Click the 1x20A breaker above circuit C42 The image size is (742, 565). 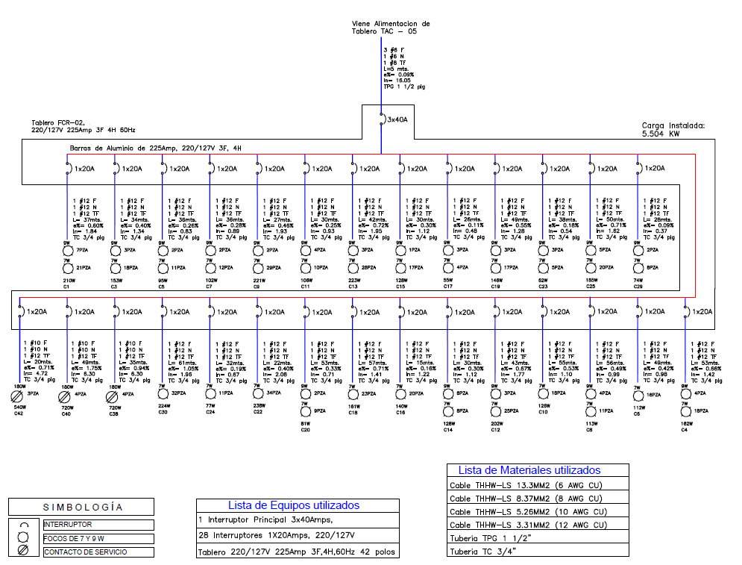[x=21, y=311]
